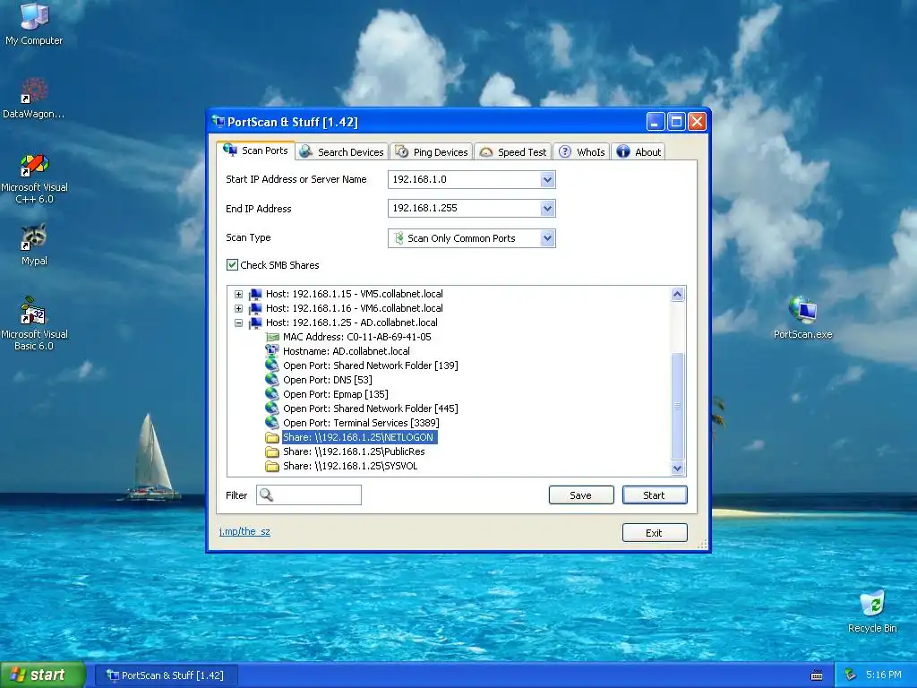Click the End IP Address text field
917x688 pixels.
pos(465,208)
